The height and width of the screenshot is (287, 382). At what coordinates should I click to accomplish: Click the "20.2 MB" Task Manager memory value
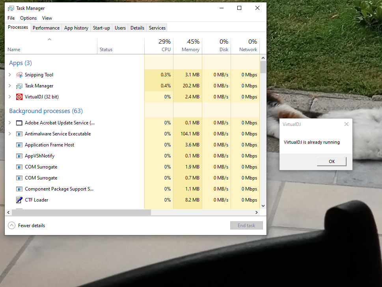pos(191,86)
